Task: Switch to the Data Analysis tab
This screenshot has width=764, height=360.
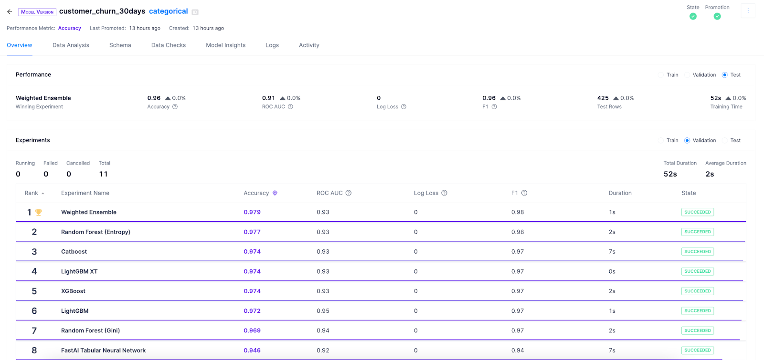Action: coord(71,45)
